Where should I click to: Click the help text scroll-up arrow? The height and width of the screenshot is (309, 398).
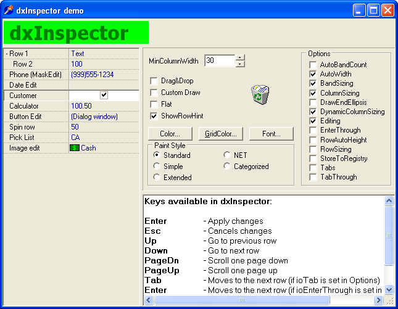[x=389, y=200]
